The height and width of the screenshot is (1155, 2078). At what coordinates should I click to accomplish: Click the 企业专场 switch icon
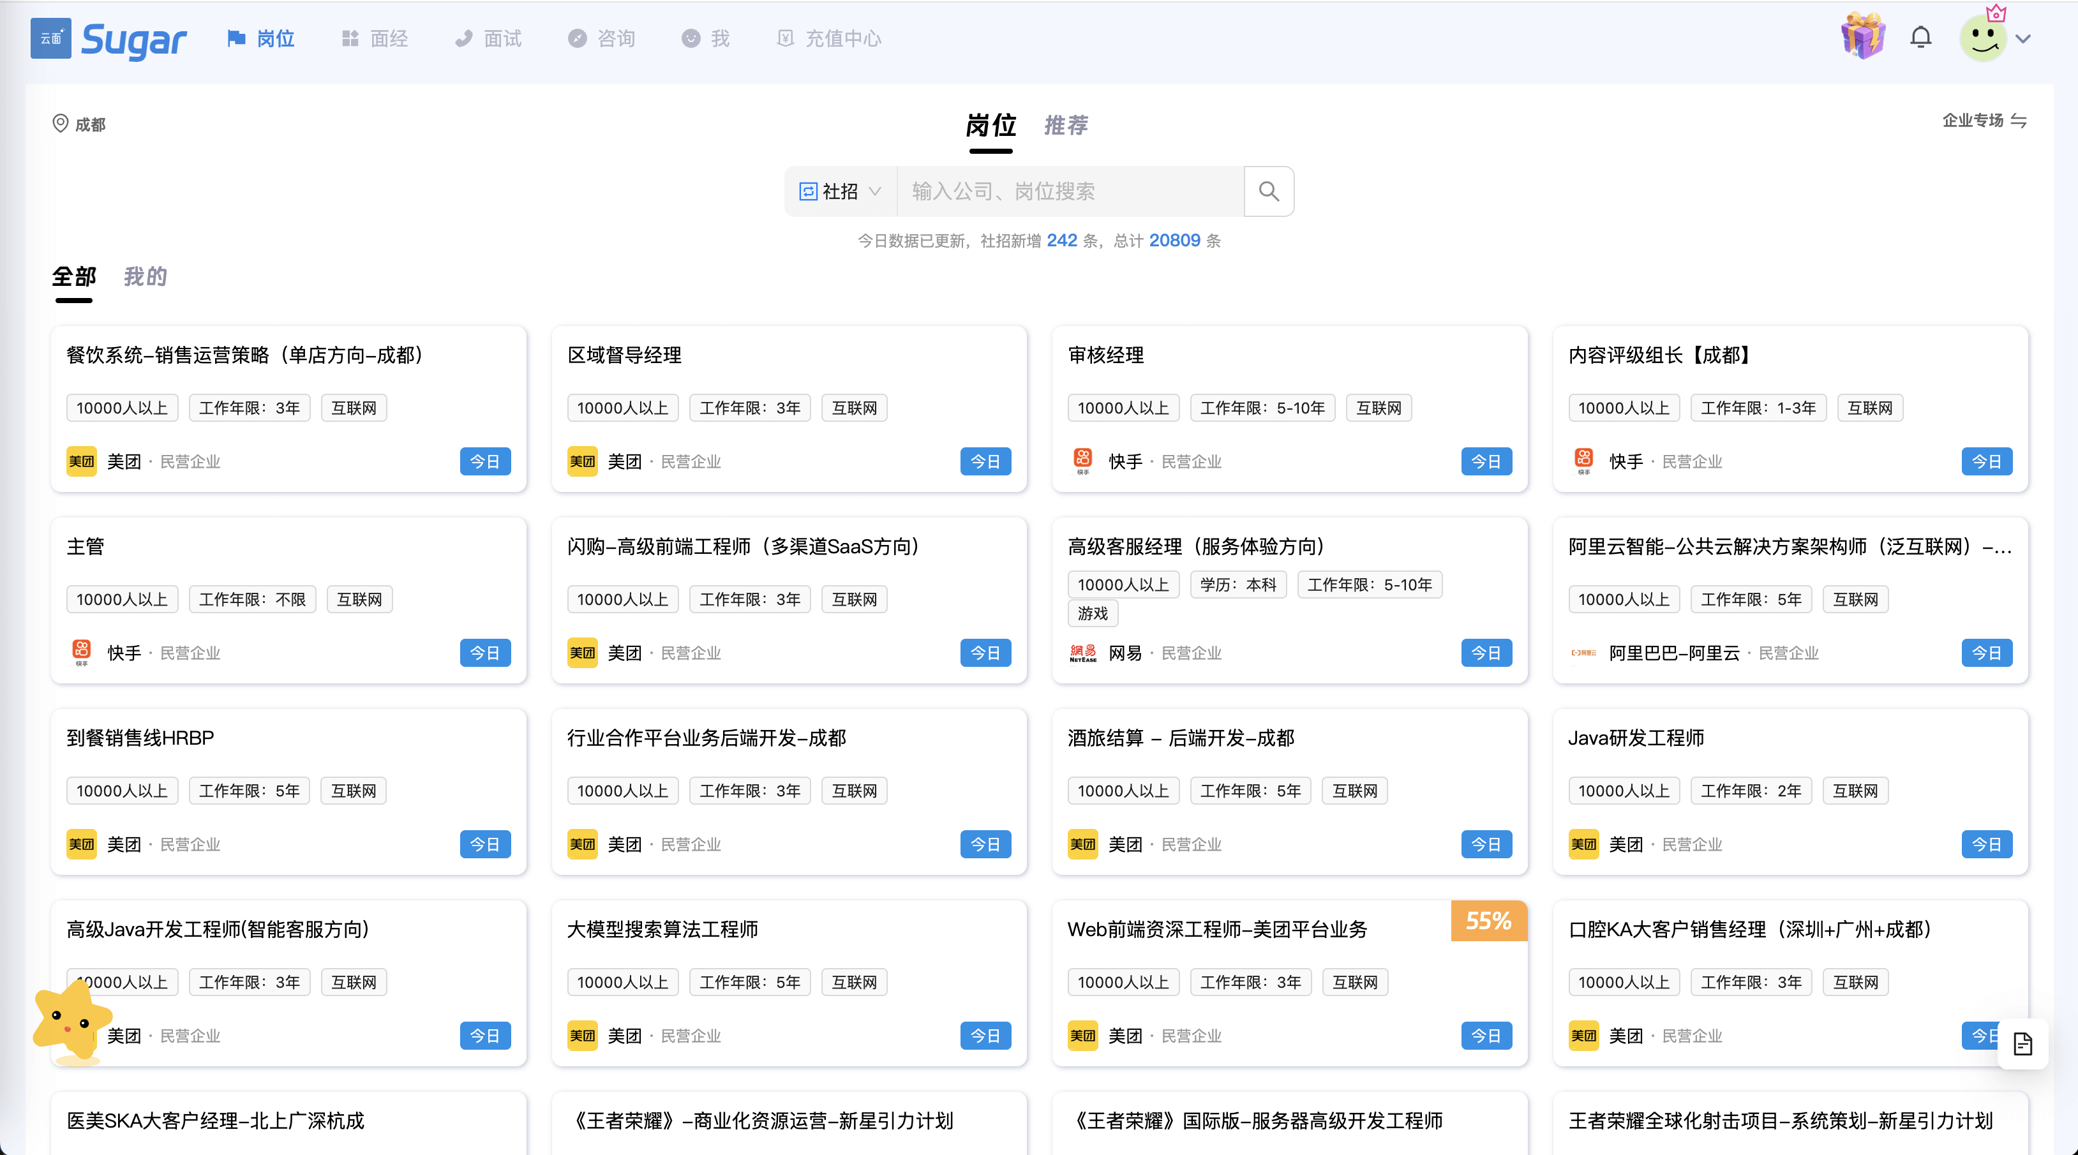(x=2017, y=121)
